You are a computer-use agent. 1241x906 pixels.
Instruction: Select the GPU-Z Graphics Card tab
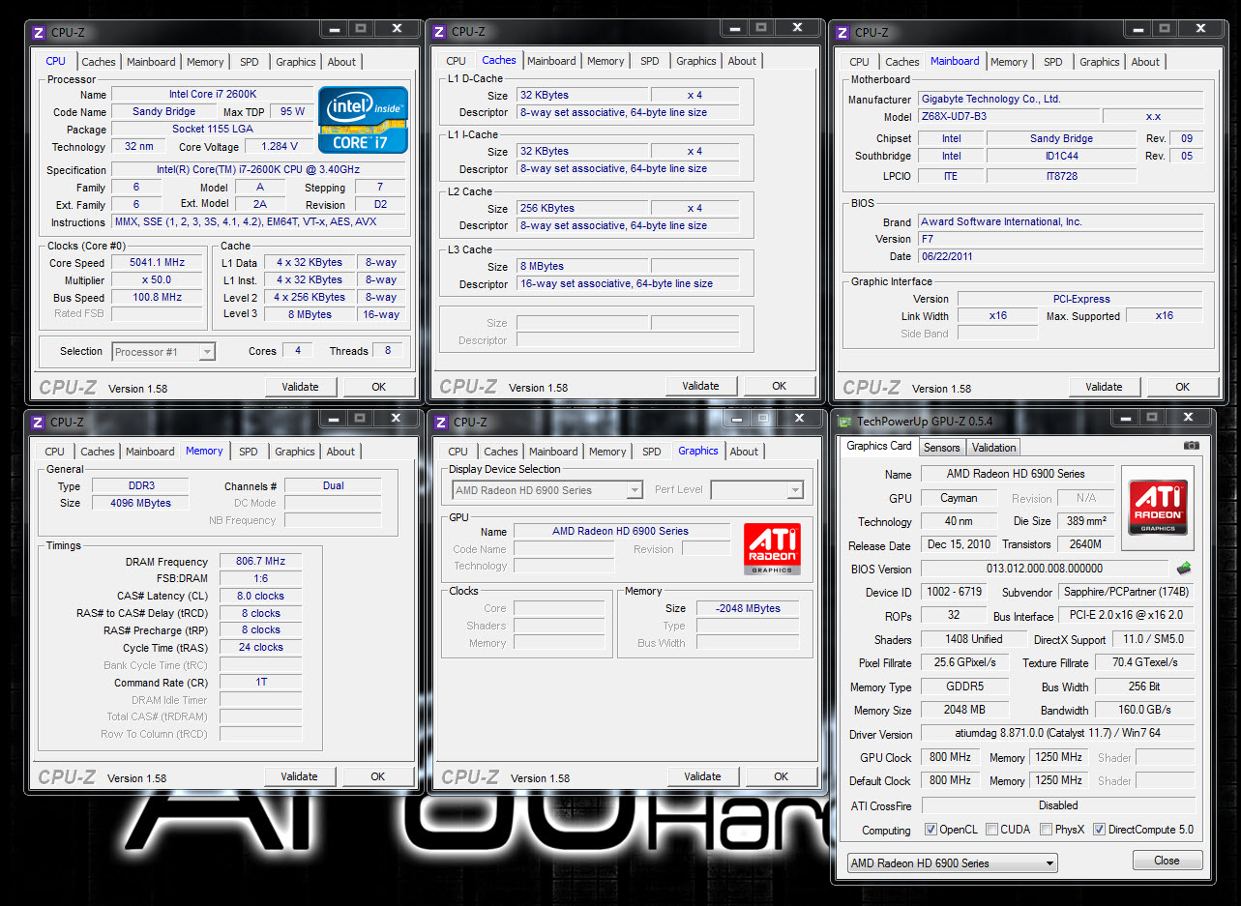tap(879, 446)
